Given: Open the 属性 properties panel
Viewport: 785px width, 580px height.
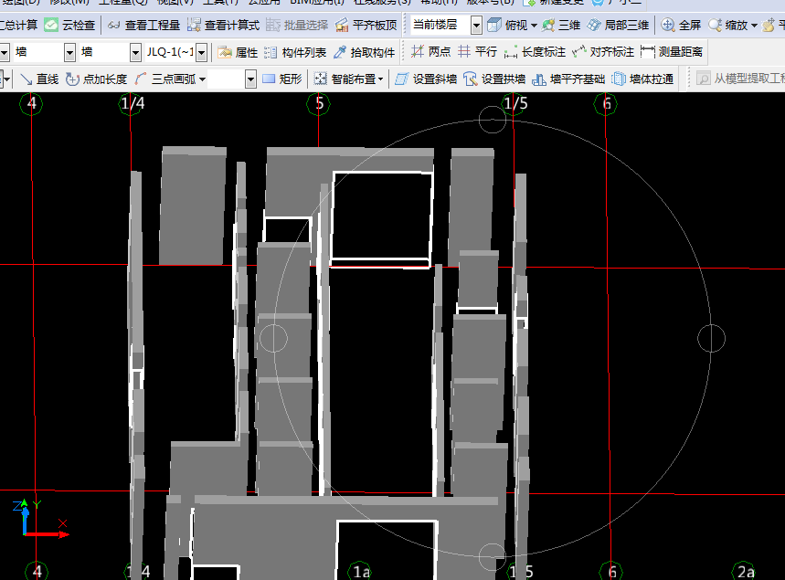Looking at the screenshot, I should pos(238,52).
